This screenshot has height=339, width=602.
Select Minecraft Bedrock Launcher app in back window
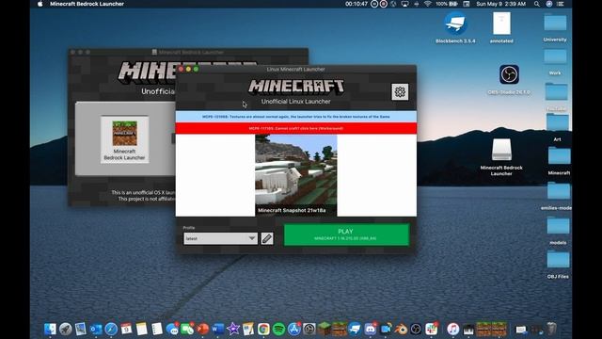tap(124, 139)
